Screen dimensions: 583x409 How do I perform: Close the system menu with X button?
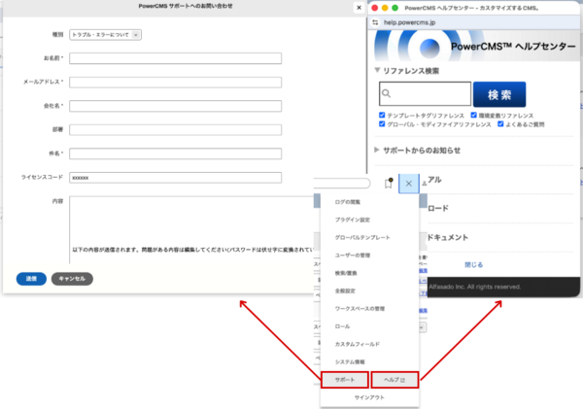tap(409, 184)
